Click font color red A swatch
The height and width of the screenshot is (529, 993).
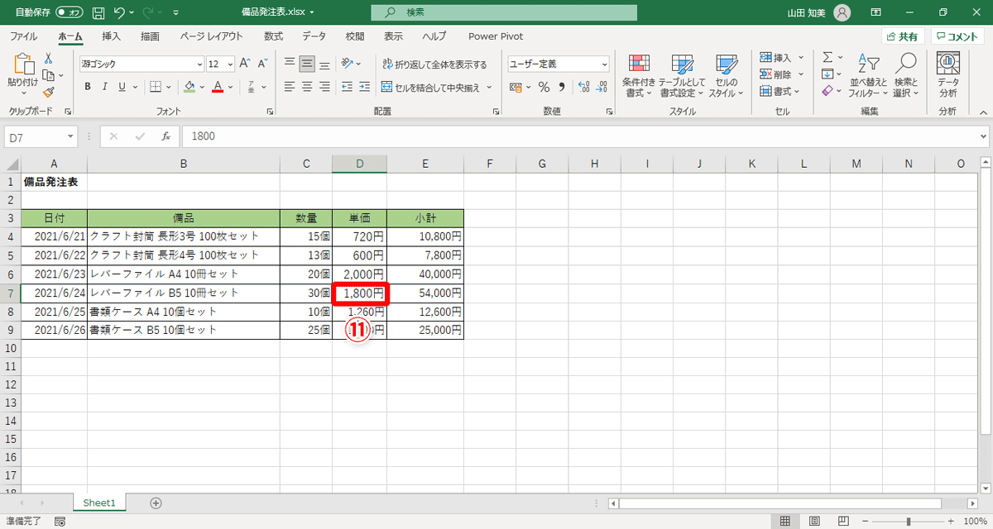coord(218,86)
